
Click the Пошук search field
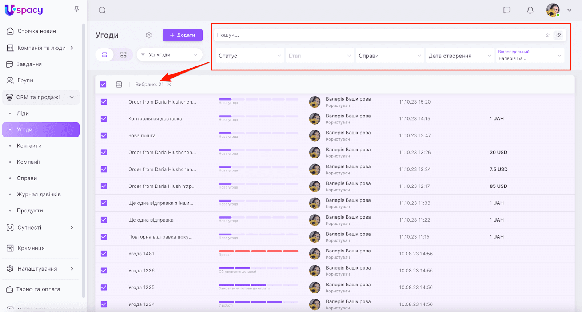[x=378, y=35]
